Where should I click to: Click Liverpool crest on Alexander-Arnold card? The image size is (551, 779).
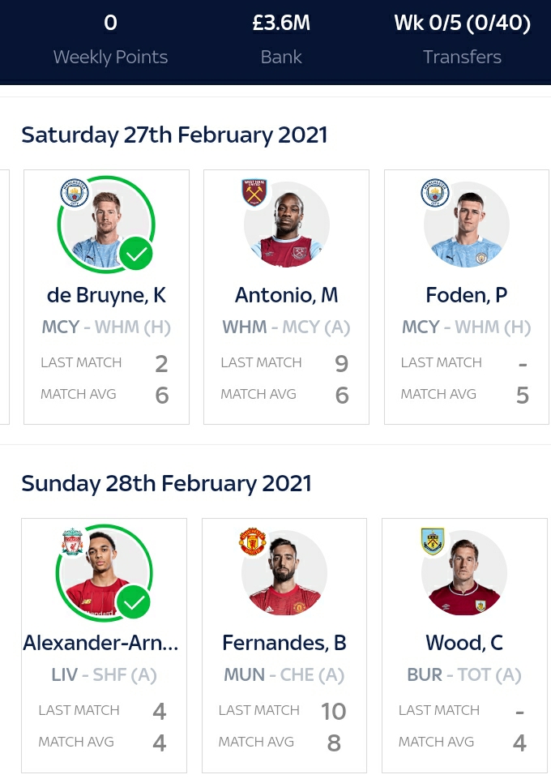(x=73, y=542)
